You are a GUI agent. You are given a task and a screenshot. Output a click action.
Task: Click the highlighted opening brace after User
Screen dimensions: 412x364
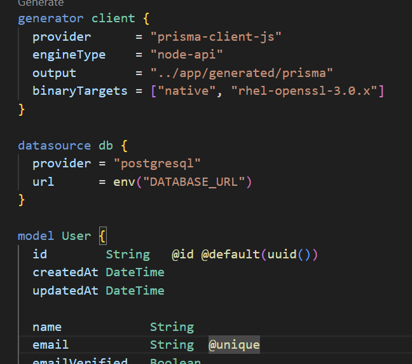click(103, 236)
